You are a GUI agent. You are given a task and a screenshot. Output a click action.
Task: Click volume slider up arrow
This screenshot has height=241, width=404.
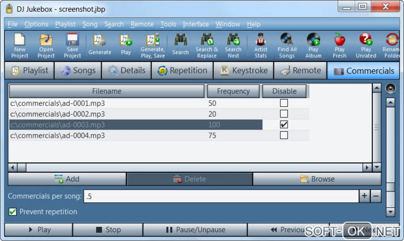tap(391, 103)
